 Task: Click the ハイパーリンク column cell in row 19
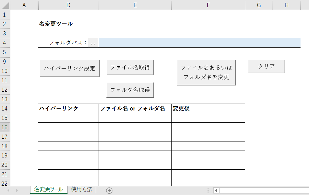[x=68, y=156]
